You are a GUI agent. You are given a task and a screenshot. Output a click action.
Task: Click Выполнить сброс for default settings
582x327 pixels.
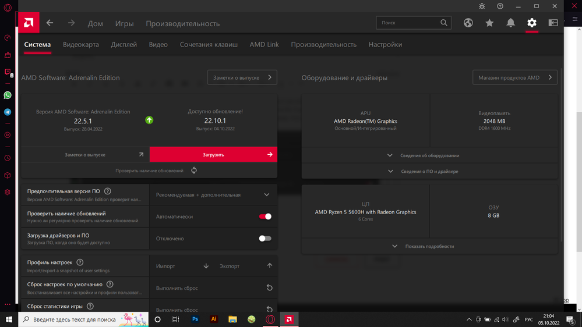tap(213, 287)
